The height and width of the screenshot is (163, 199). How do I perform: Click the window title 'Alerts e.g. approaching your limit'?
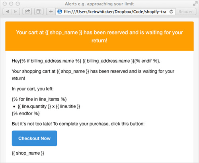[x=99, y=4]
